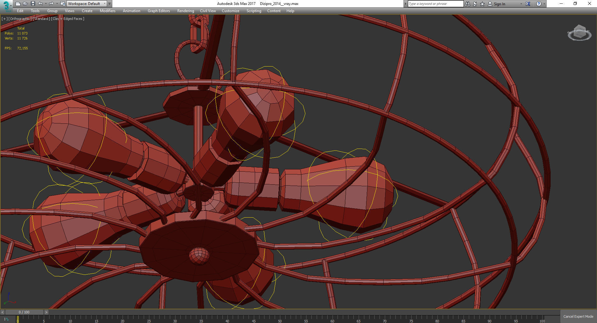Create a new scene with New icon
Image resolution: width=597 pixels, height=323 pixels.
(18, 4)
